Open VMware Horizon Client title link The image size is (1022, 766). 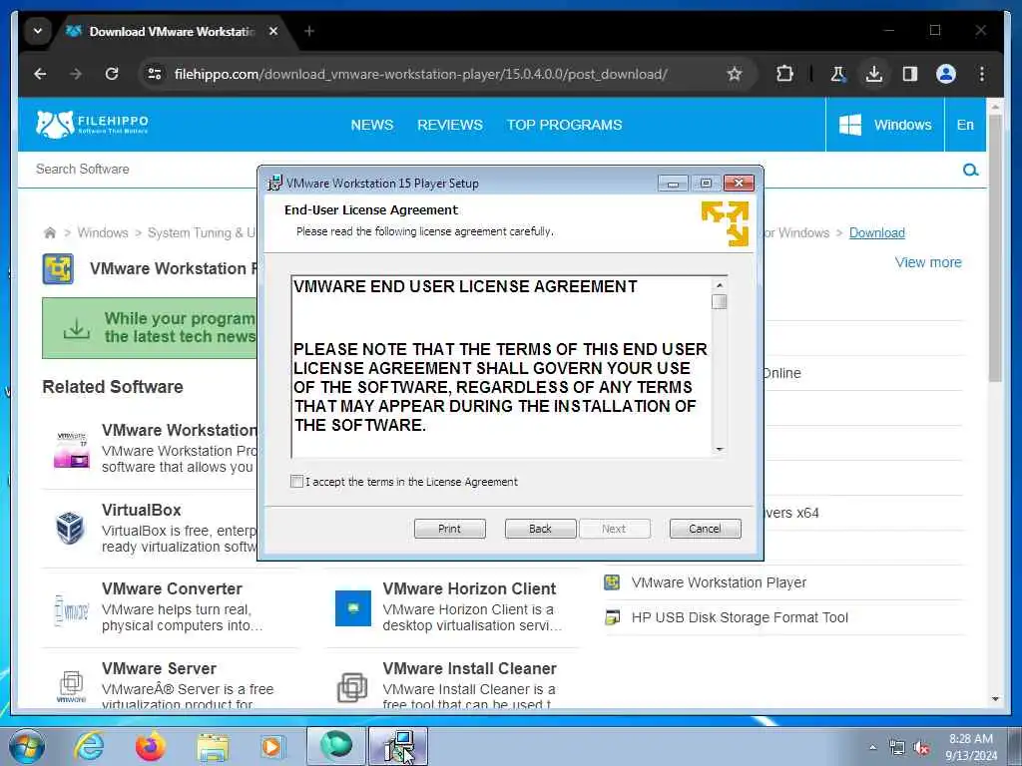click(469, 588)
